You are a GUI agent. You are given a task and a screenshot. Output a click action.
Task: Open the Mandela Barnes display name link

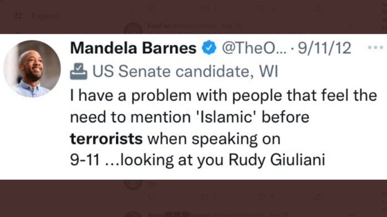133,48
